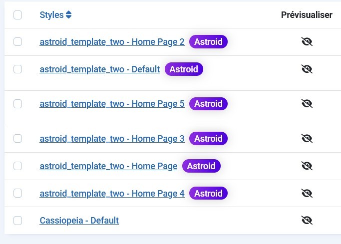Click crossed-eye icon in astroid_template_two Default row

307,69
